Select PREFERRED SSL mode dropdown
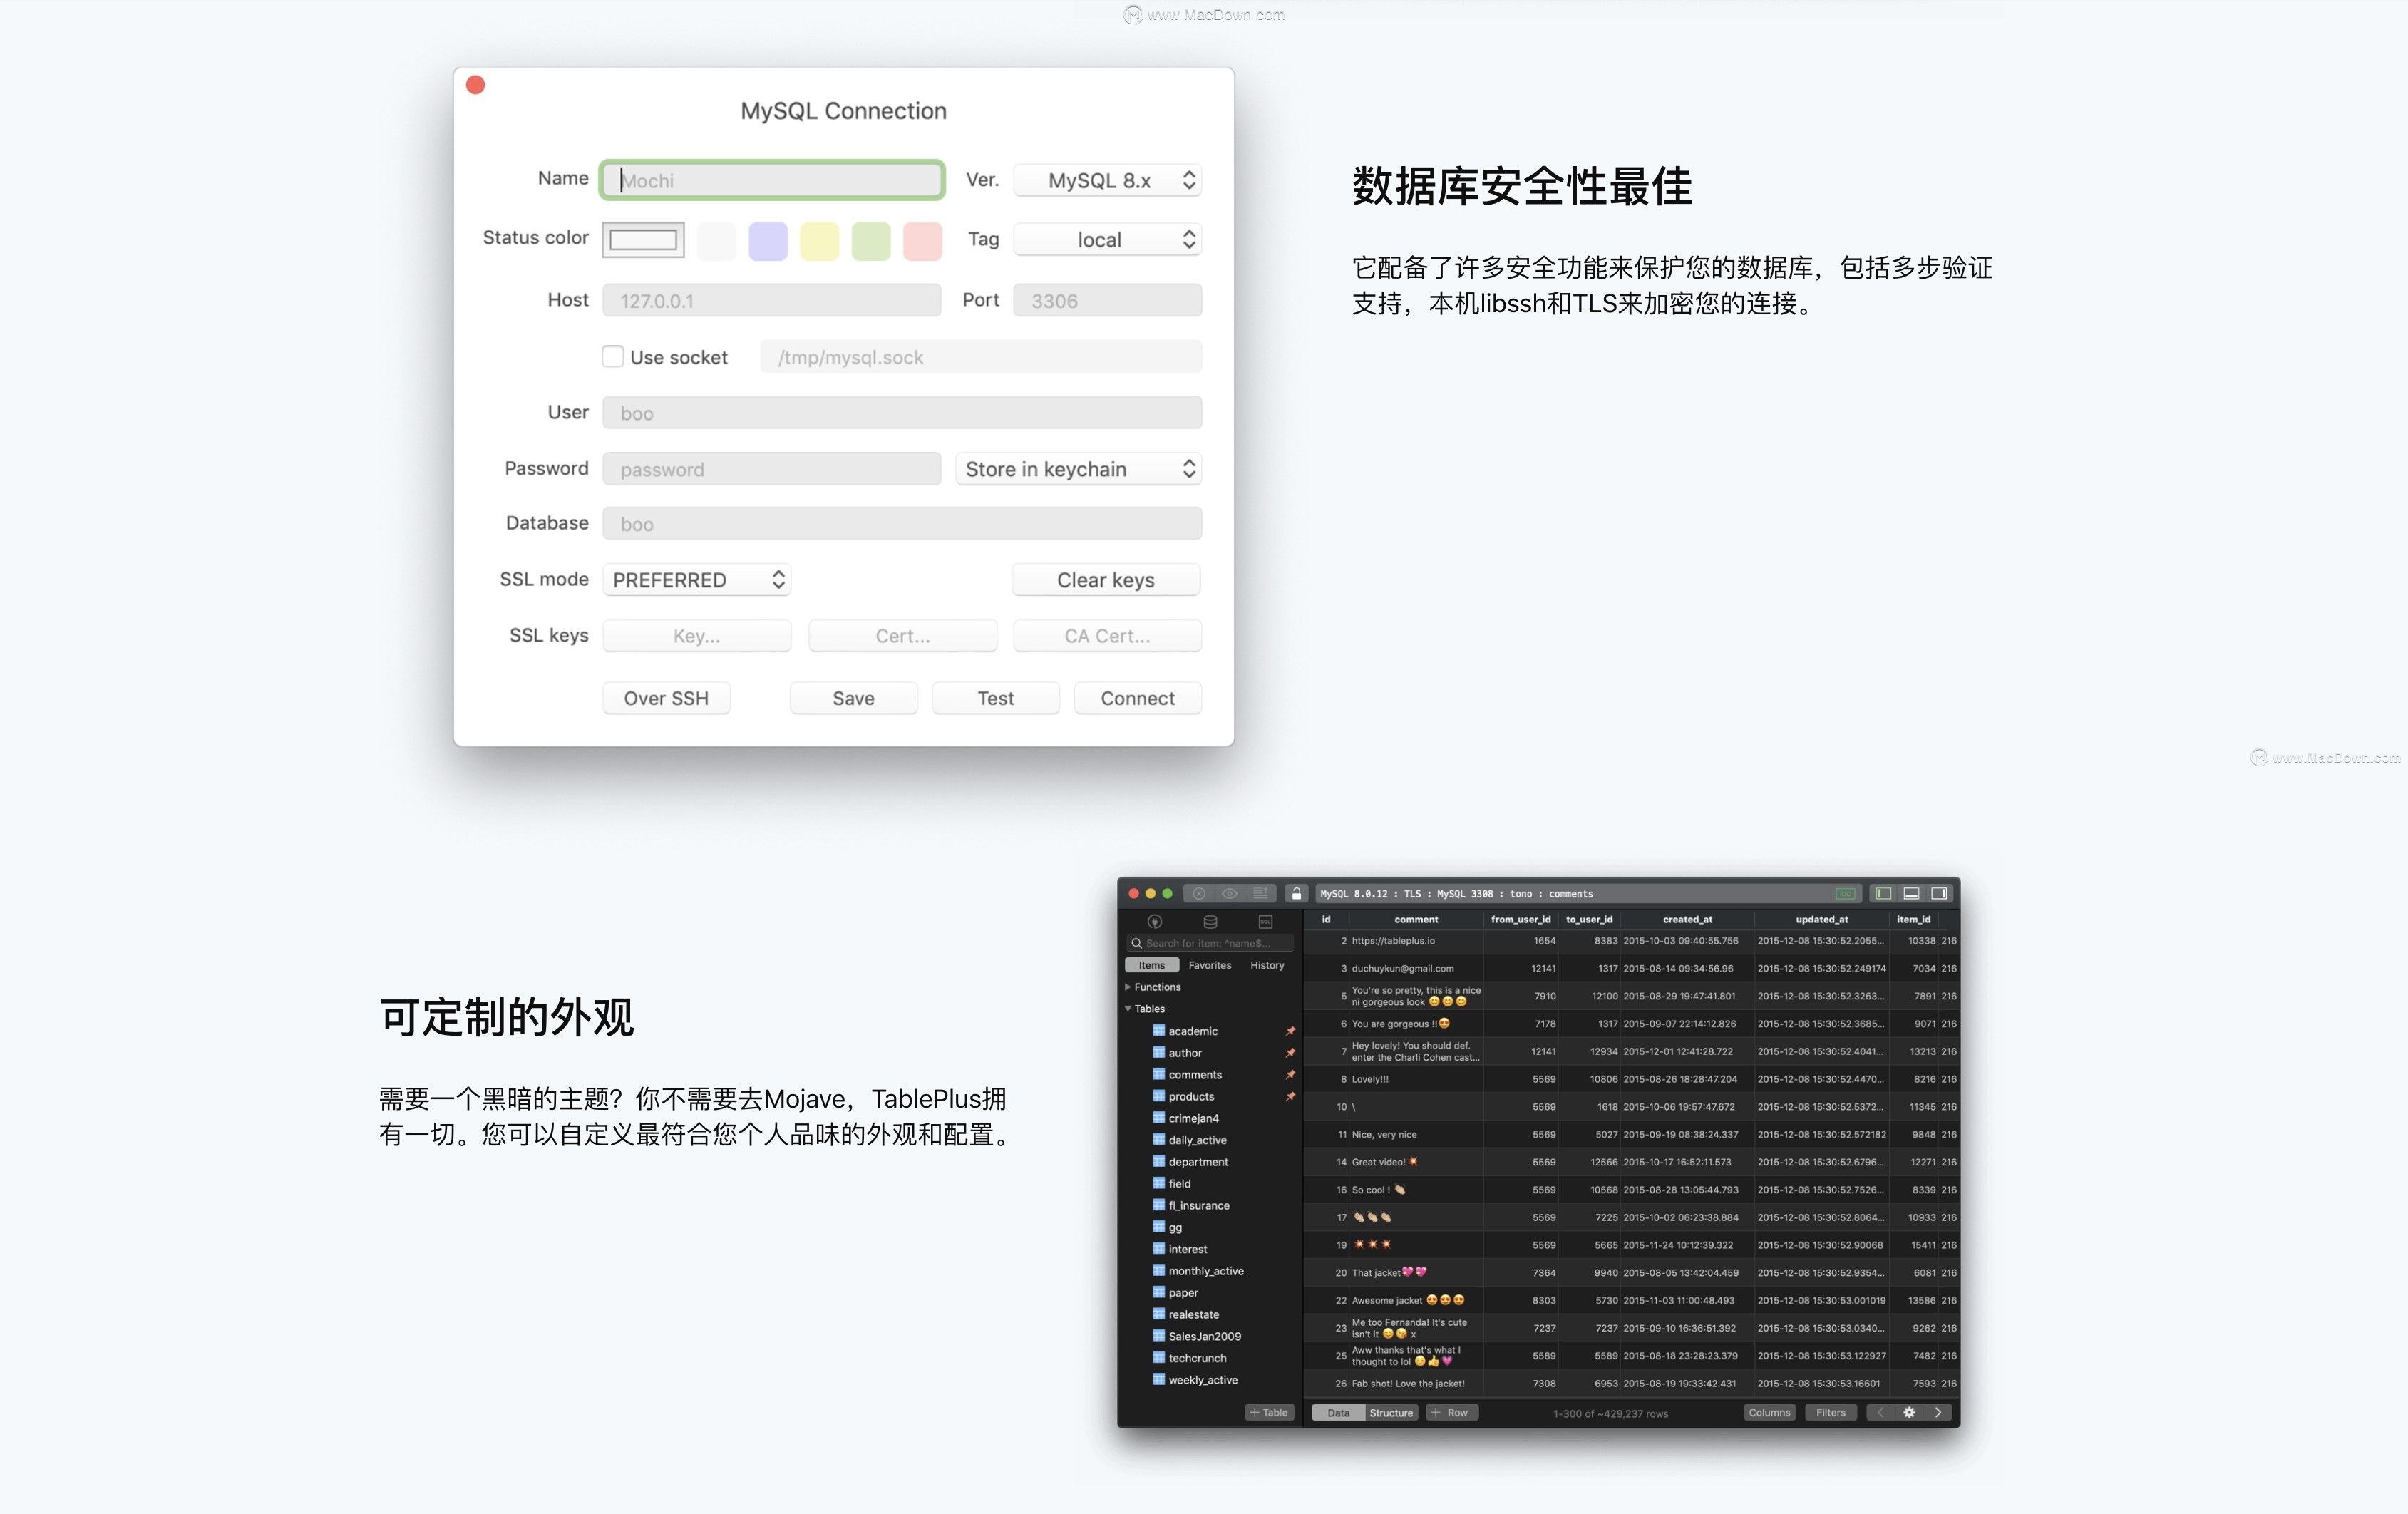Image resolution: width=2408 pixels, height=1514 pixels. [x=697, y=577]
